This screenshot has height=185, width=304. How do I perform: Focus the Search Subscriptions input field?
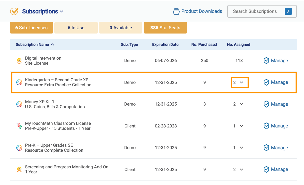tap(255, 11)
